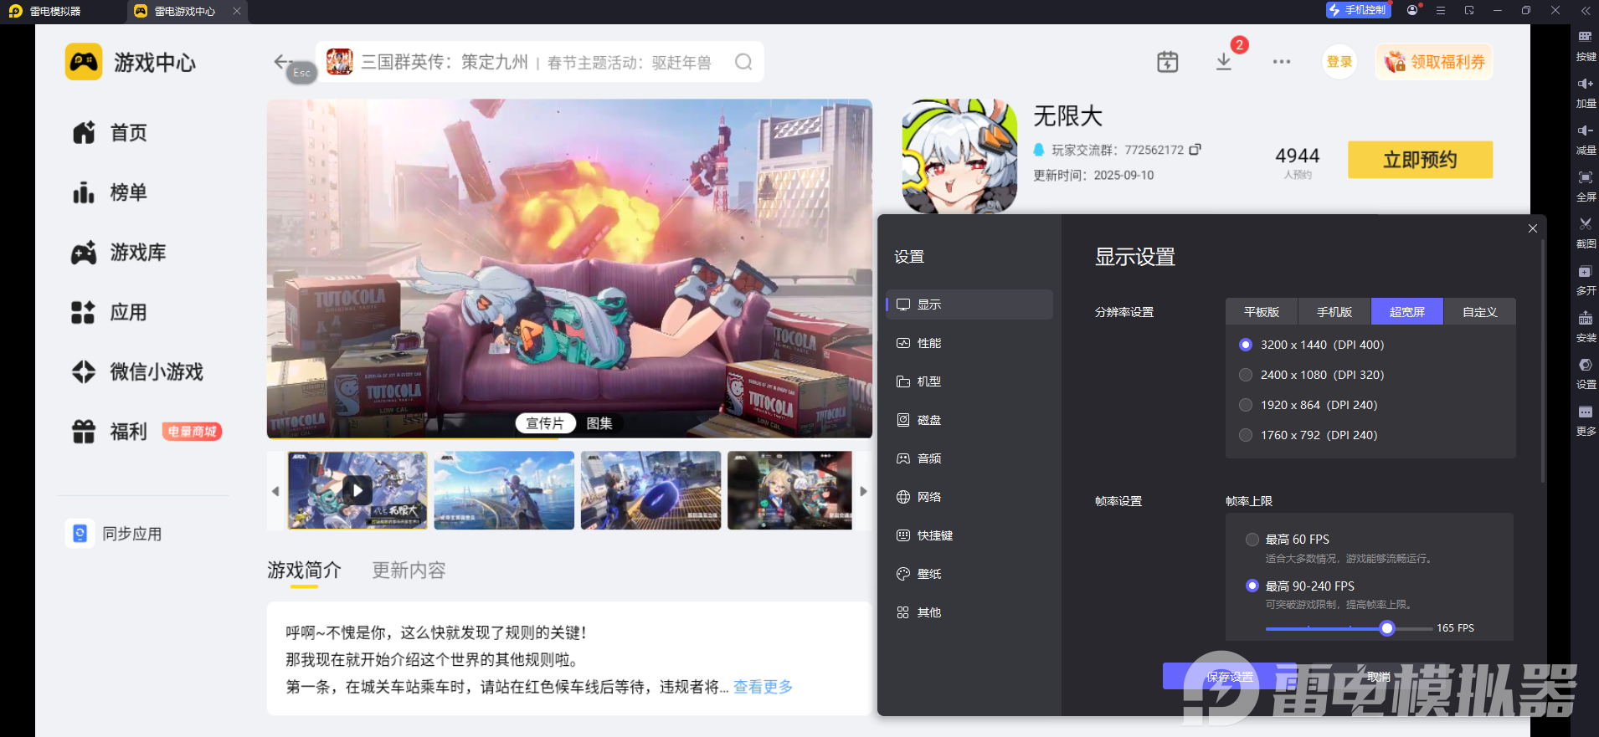The height and width of the screenshot is (737, 1599).
Task: Open the 性能 settings category
Action: 969,343
